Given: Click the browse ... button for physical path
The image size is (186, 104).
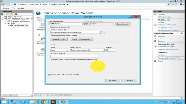Looking at the screenshot, I should [103, 32].
